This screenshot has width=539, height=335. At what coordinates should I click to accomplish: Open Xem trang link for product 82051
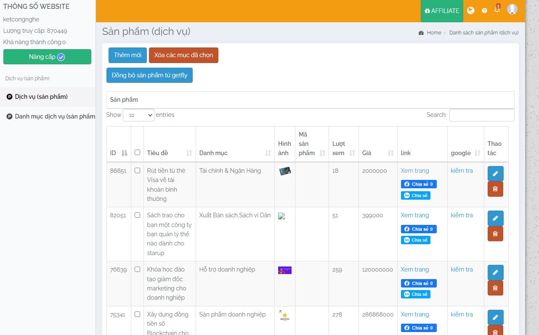tap(414, 215)
